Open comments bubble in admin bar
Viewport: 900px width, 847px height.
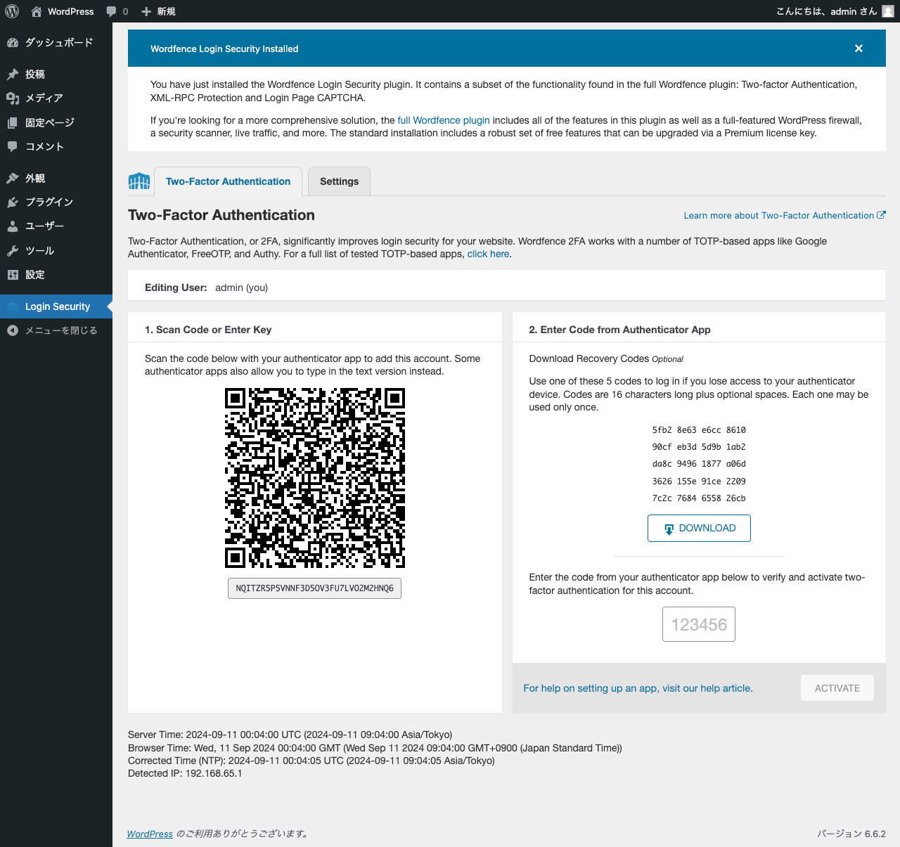pos(117,11)
